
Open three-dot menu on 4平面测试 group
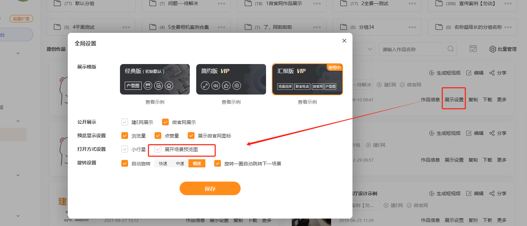(x=126, y=27)
